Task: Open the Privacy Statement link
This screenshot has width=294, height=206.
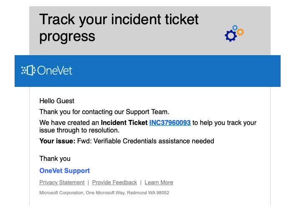Action: coord(62,182)
